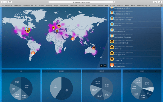Screen dimensions: 163x102
Task: Go back with the browser back arrow
Action: tap(2, 2)
